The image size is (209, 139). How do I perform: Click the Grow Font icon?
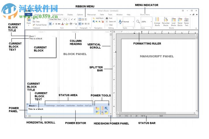point(72,19)
